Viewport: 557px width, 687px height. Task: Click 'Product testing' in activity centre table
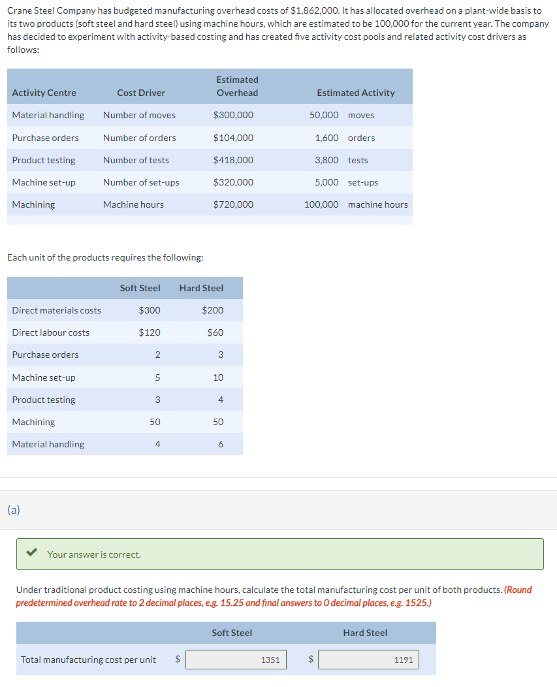(44, 160)
